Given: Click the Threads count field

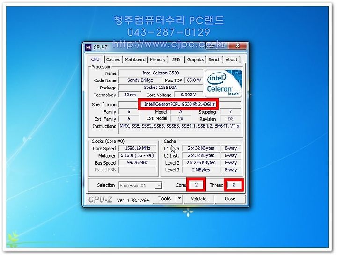Looking at the screenshot, I should point(234,185).
